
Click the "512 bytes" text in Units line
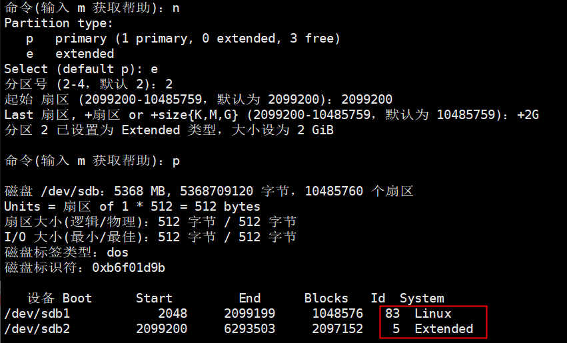(x=227, y=207)
